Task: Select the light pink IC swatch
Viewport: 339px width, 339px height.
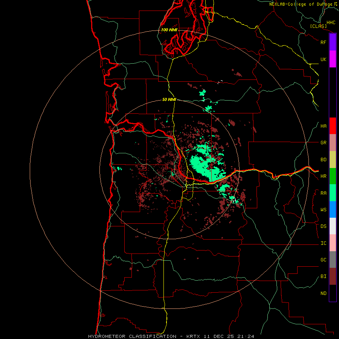Action: pyautogui.click(x=333, y=243)
